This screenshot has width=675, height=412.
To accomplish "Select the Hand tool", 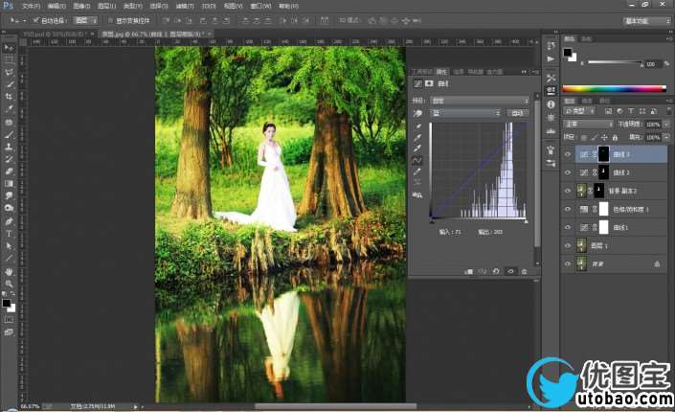I will (9, 271).
